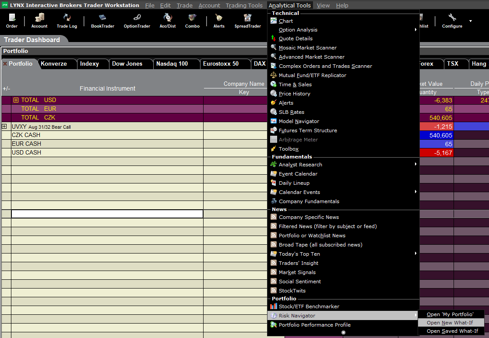The height and width of the screenshot is (338, 489).
Task: Open the Trade Log icon
Action: (67, 21)
